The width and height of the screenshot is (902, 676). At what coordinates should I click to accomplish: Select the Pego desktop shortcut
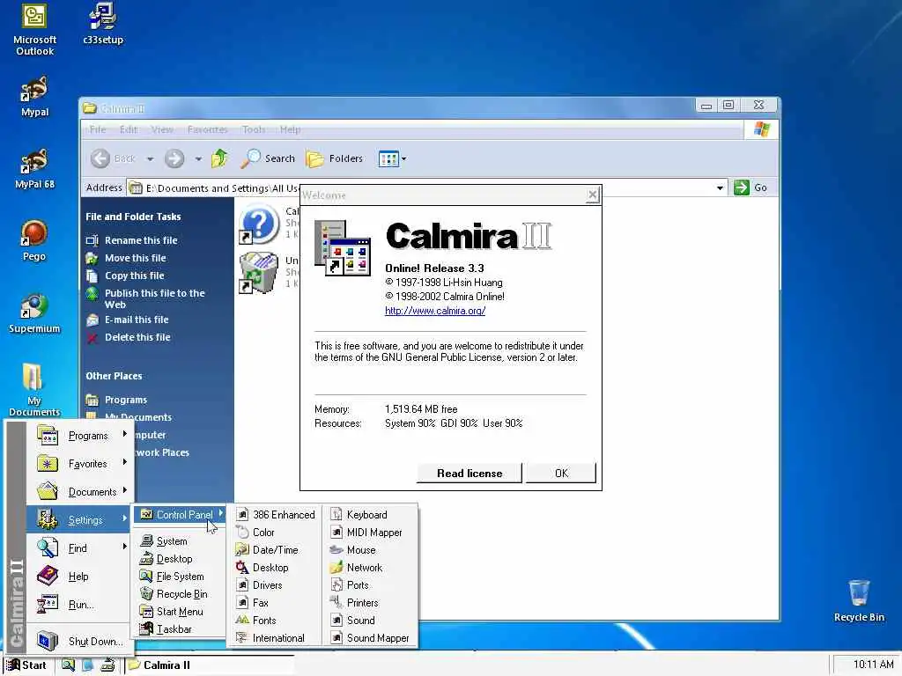(34, 241)
